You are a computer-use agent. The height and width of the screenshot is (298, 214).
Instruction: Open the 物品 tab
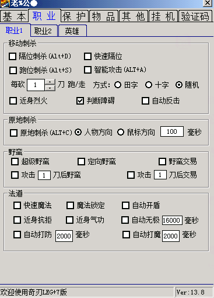104,16
